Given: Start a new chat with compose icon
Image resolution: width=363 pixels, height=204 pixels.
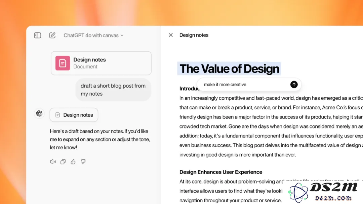Looking at the screenshot, I should (x=52, y=35).
